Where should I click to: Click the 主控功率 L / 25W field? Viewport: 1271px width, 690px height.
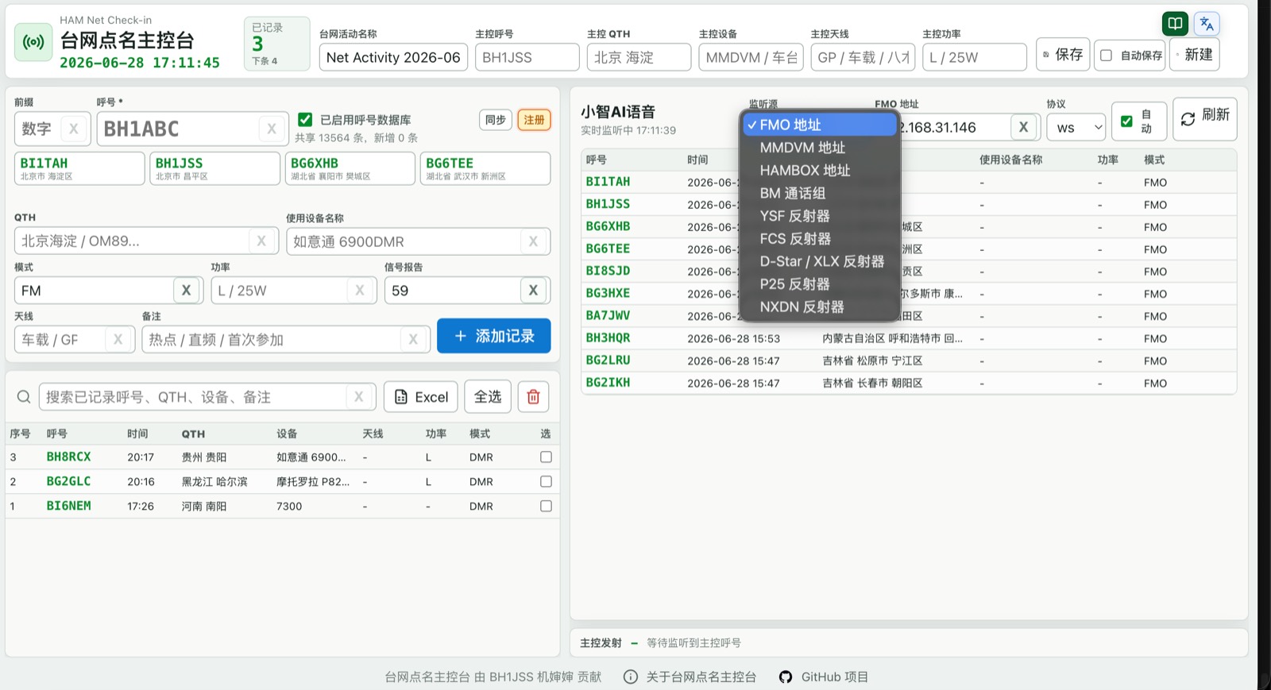975,57
